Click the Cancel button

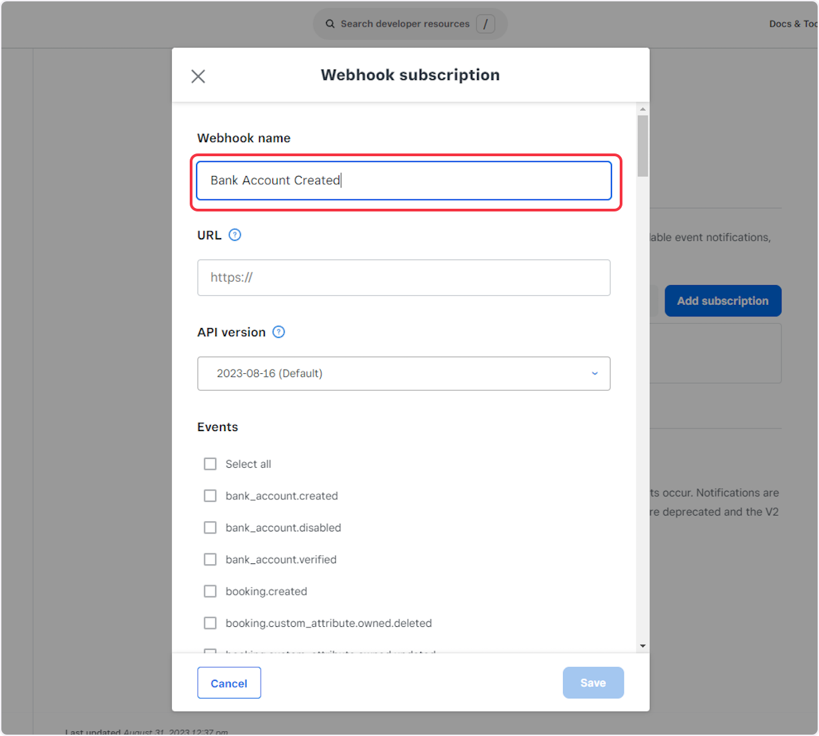[x=229, y=683]
